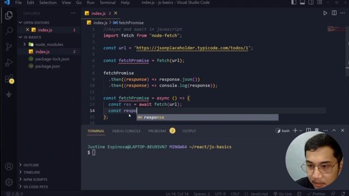Click Ln 14, Col 14 status item
The width and height of the screenshot is (349, 196).
[x=177, y=194]
